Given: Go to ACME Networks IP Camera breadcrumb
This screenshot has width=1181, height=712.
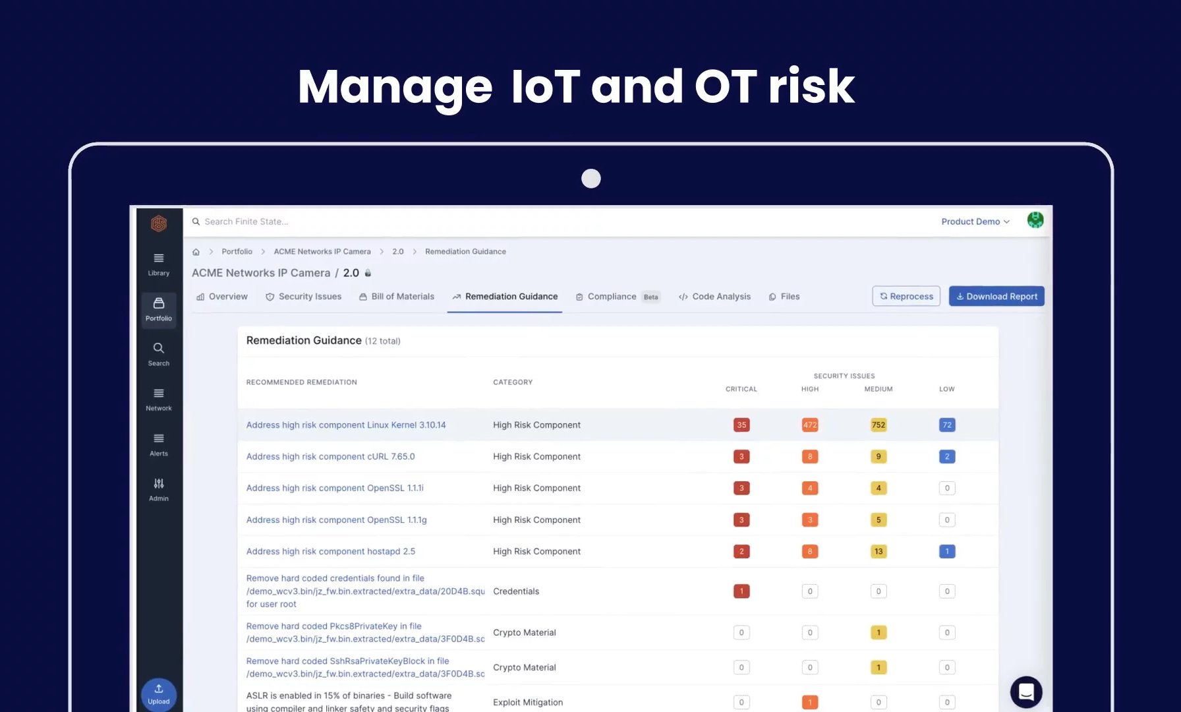Looking at the screenshot, I should pyautogui.click(x=322, y=252).
